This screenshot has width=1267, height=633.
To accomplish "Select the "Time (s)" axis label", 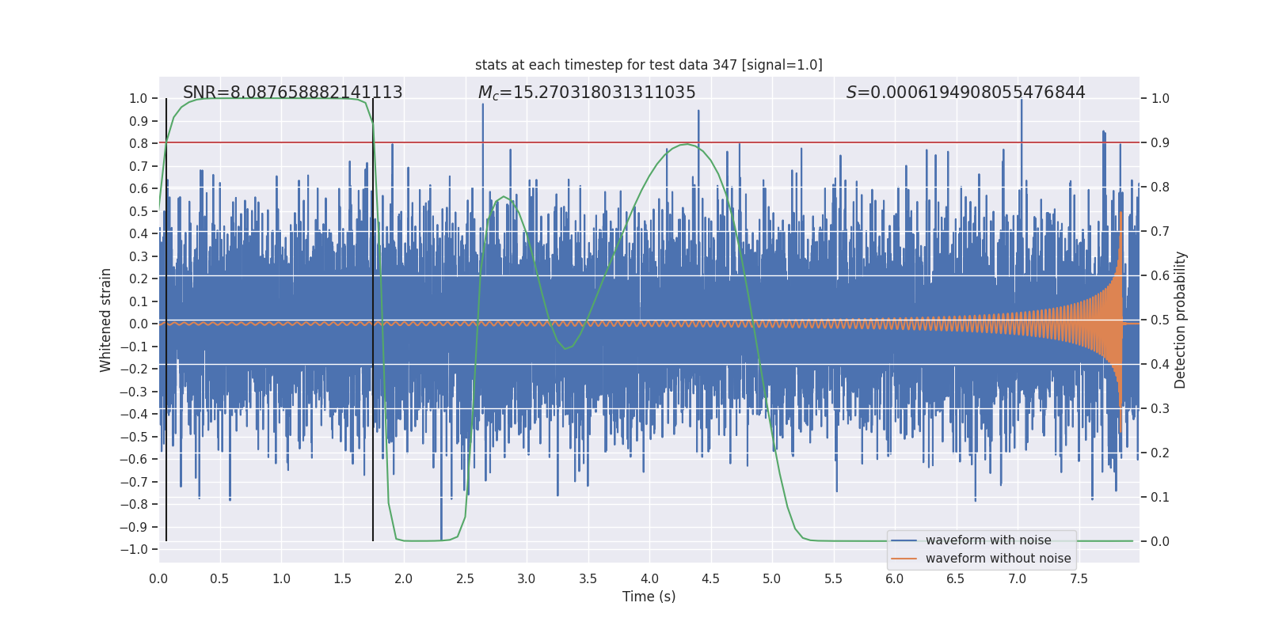I will coord(649,597).
